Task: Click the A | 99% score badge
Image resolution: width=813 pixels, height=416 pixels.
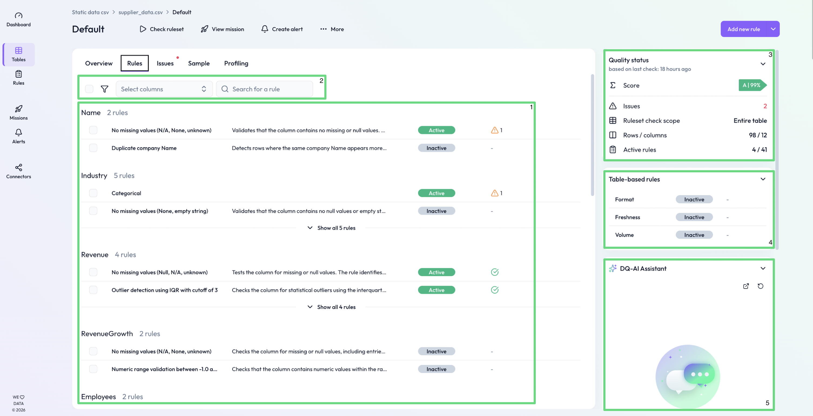Action: pyautogui.click(x=752, y=85)
